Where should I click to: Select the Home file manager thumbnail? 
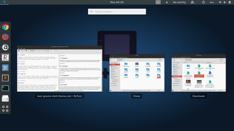tap(137, 73)
